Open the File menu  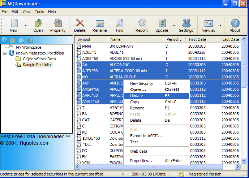coord(4,12)
